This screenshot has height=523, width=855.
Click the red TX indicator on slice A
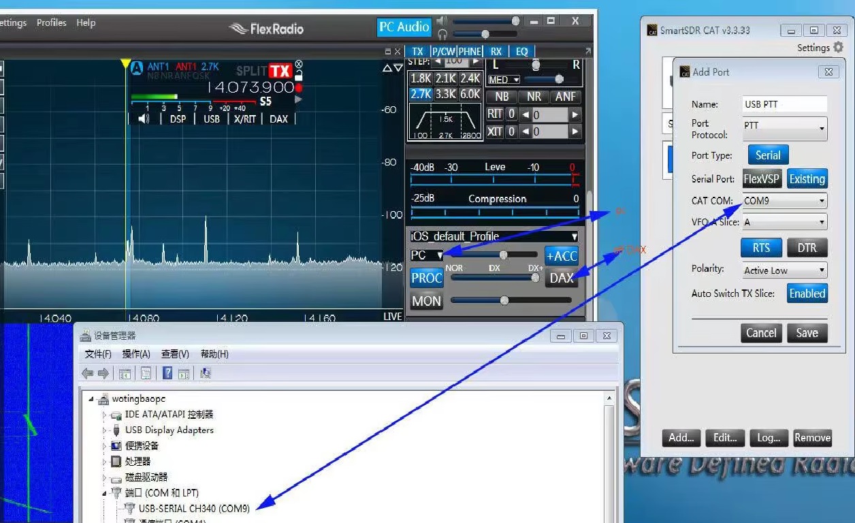(x=280, y=71)
